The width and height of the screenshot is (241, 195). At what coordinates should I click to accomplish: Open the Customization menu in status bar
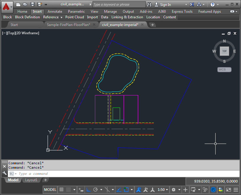(x=236, y=190)
